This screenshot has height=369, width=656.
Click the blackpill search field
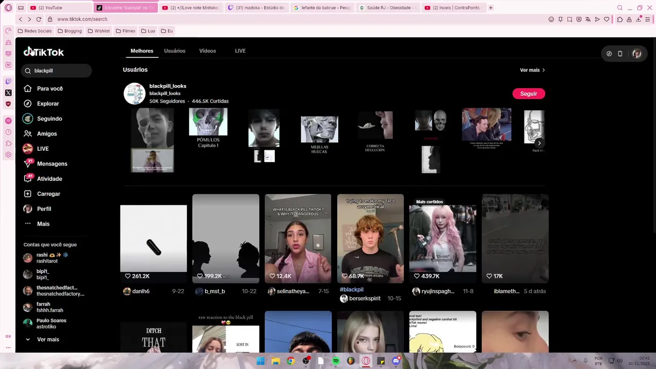56,71
